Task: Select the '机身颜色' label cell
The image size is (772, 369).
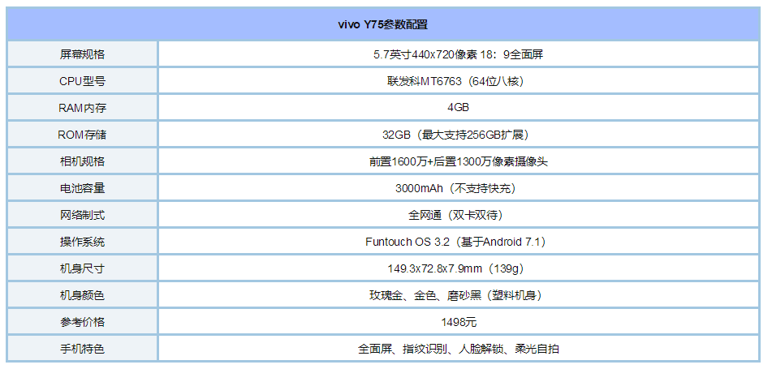Action: (82, 294)
